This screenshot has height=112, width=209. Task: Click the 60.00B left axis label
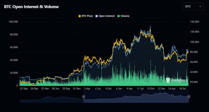14,47
